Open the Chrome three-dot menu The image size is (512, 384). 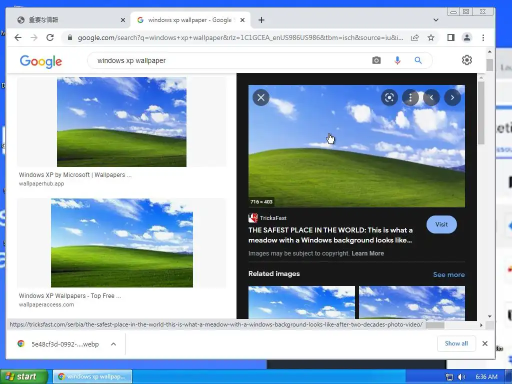[483, 37]
